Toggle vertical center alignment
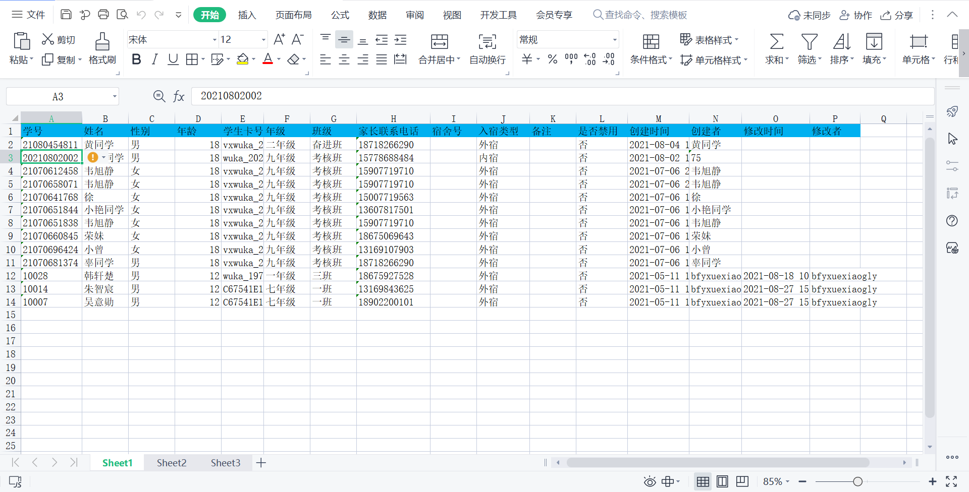The width and height of the screenshot is (969, 492). 344,39
